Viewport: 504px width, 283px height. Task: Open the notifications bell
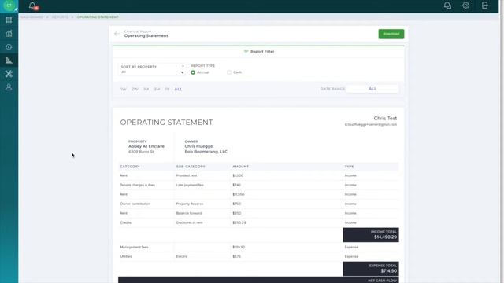tap(32, 6)
